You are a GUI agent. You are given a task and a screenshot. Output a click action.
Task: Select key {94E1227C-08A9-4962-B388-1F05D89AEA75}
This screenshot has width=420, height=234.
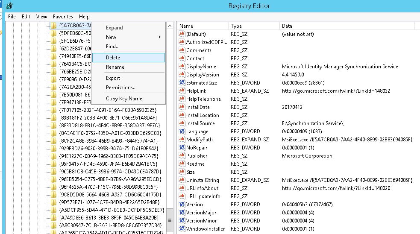point(109,156)
